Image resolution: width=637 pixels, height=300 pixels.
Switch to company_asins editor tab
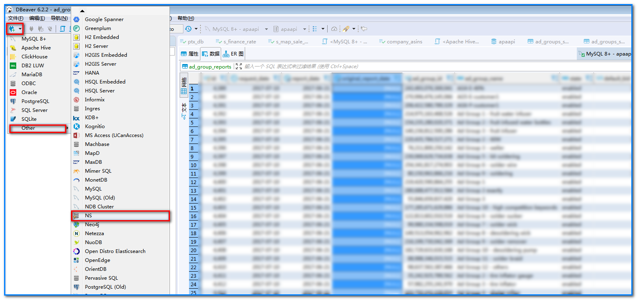pyautogui.click(x=400, y=41)
